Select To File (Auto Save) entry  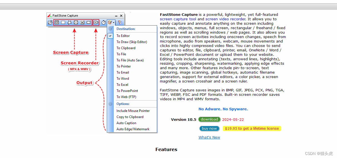tap(132, 60)
